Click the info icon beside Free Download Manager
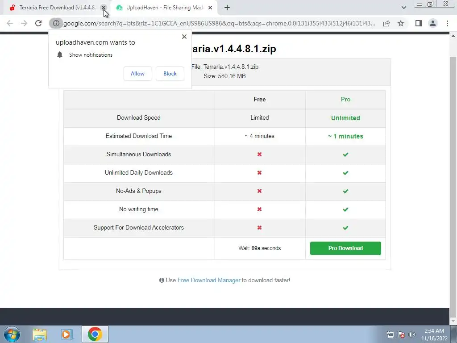Image resolution: width=457 pixels, height=343 pixels. [162, 280]
